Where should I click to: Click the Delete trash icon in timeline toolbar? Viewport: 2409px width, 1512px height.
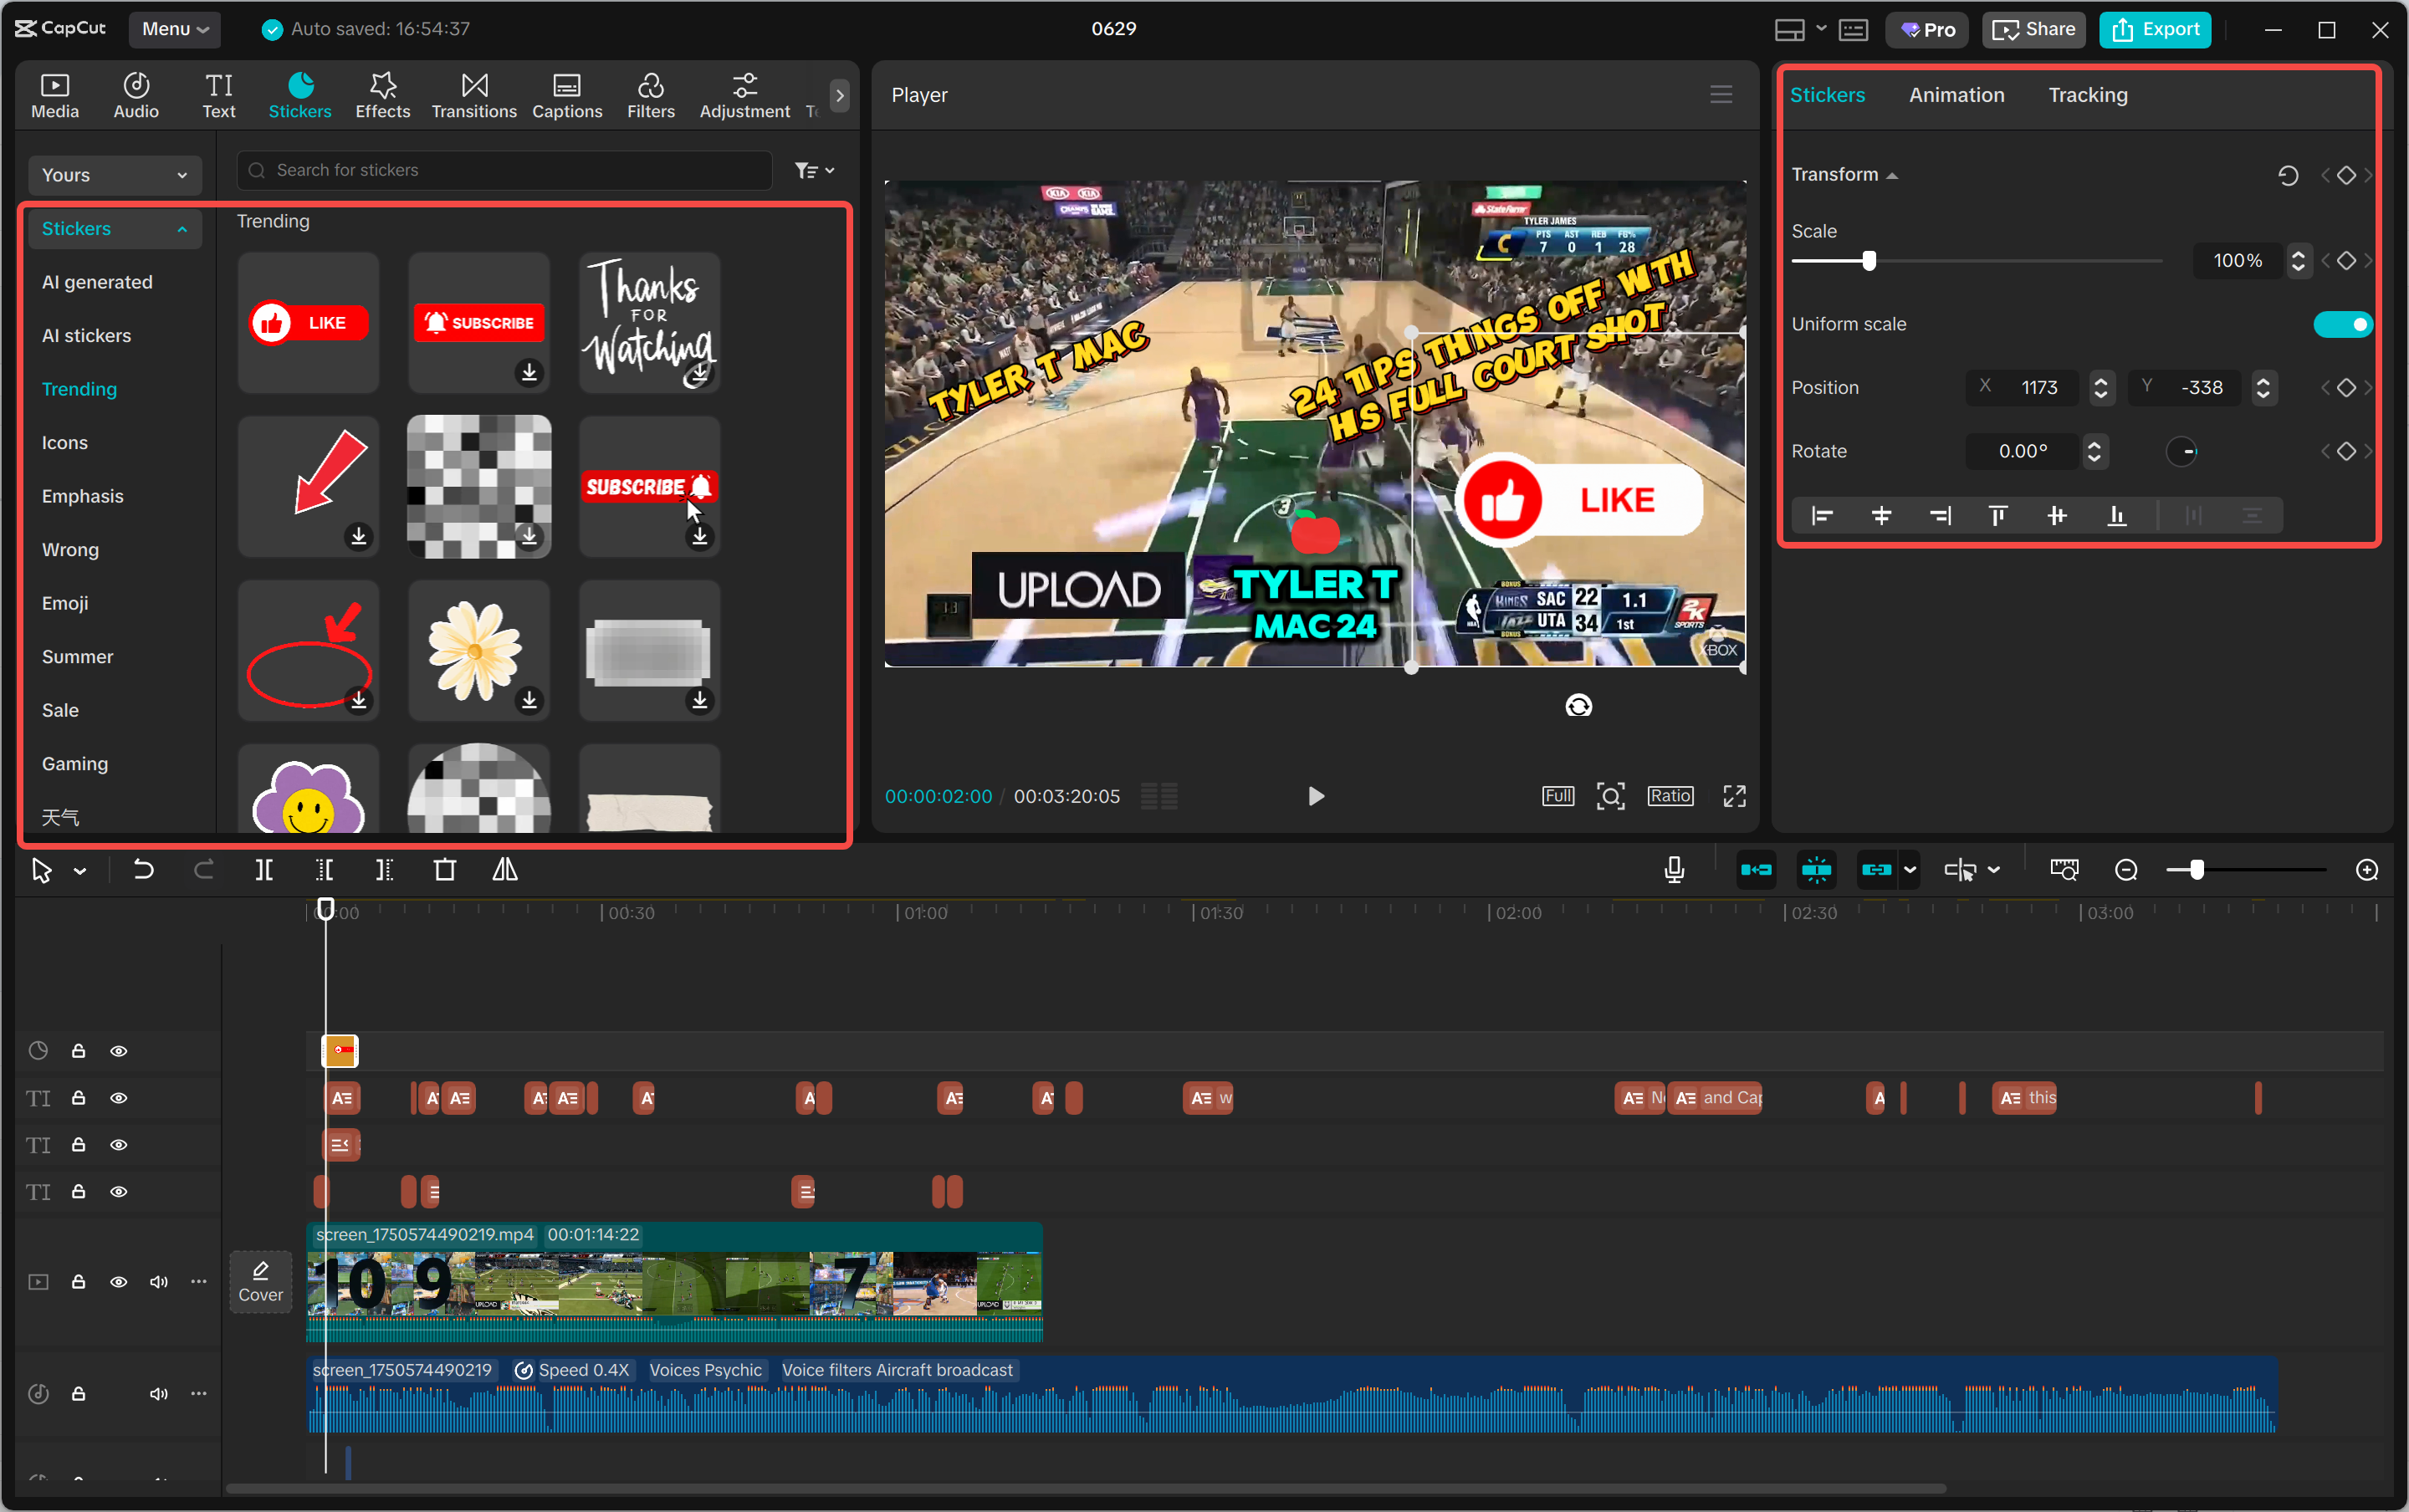pos(445,870)
